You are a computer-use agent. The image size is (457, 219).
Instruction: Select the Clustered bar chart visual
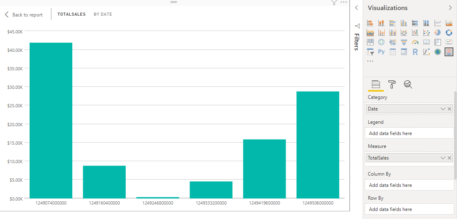point(393,23)
